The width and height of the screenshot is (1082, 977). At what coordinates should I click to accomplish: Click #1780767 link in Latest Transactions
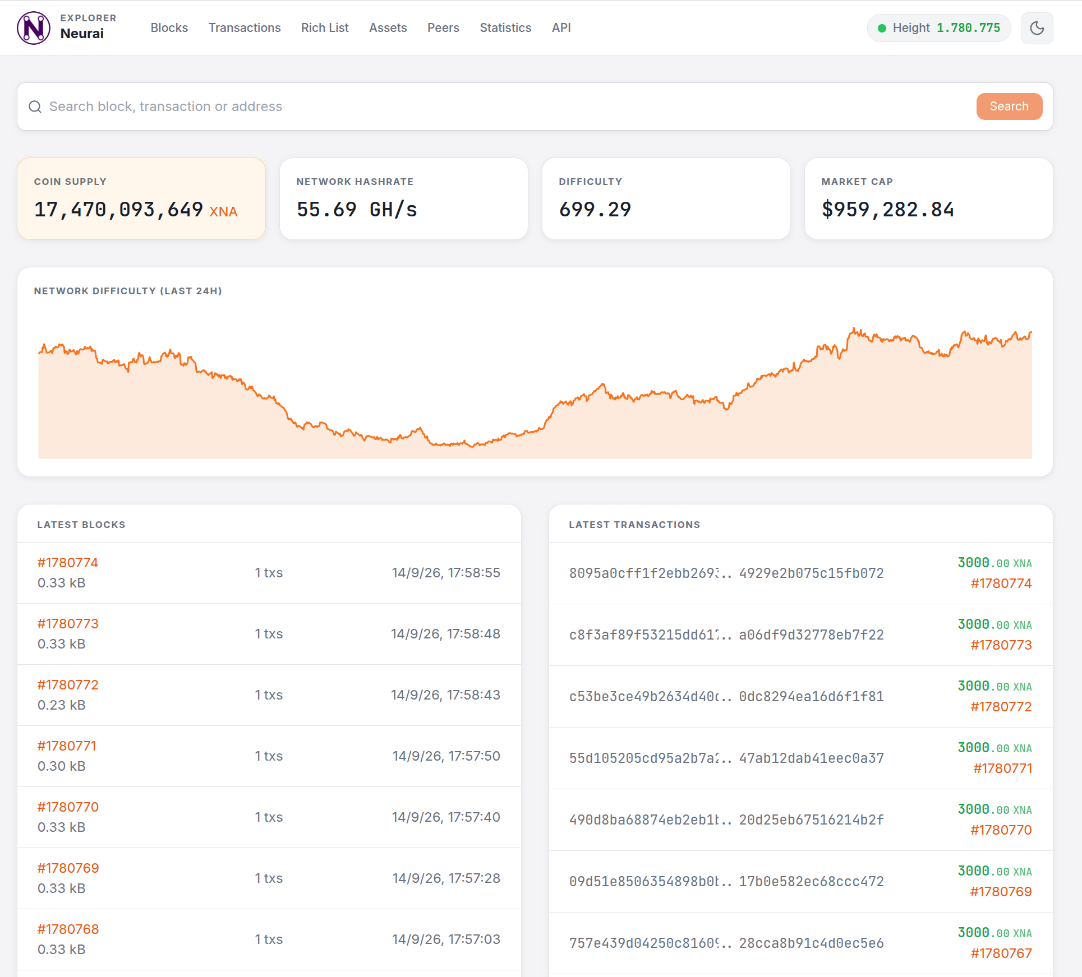coord(1001,953)
